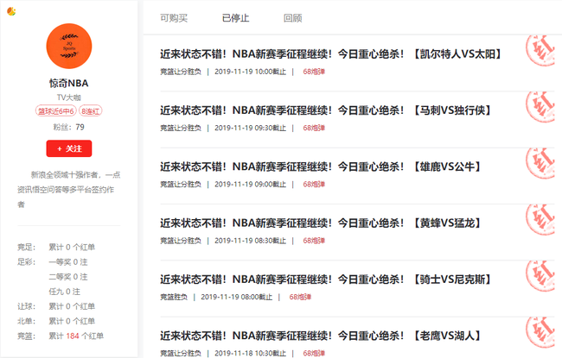This screenshot has width=562, height=358.
Task: Click the red 红 stamp on 马刺VS独行侠 row
Action: coord(540,107)
